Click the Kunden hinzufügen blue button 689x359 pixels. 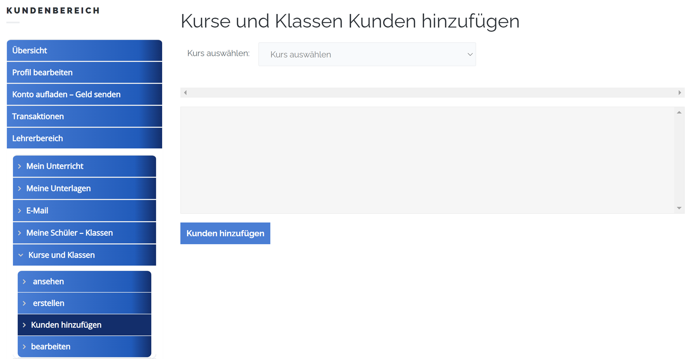(225, 233)
